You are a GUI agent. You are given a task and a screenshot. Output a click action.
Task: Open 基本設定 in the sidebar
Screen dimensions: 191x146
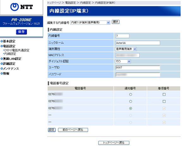click(x=9, y=41)
